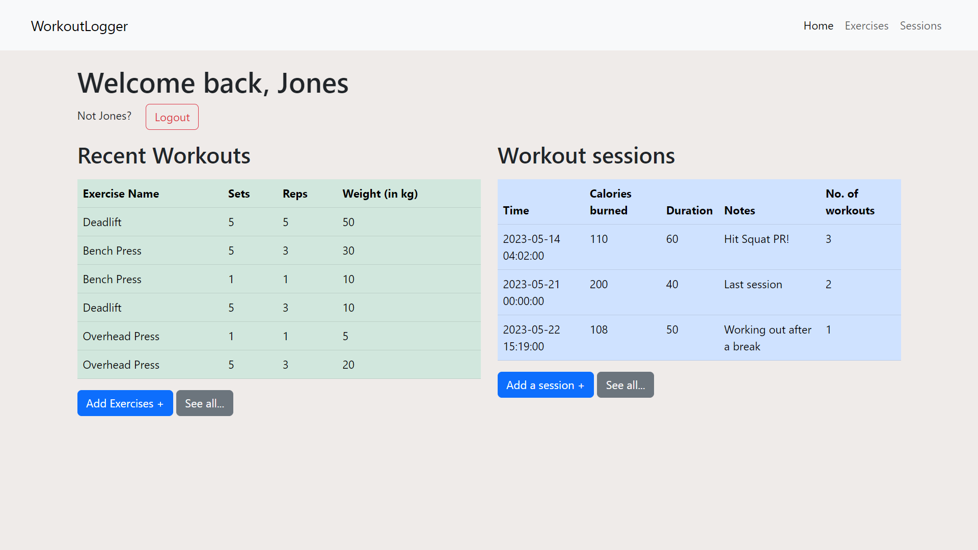Click the Overhead Press exercise entry
This screenshot has height=550, width=978.
tap(120, 336)
